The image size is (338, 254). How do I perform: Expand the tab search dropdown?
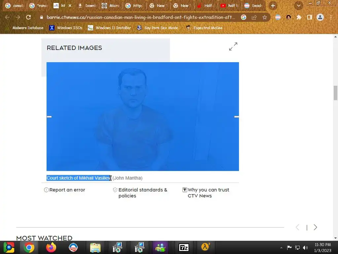298,6
